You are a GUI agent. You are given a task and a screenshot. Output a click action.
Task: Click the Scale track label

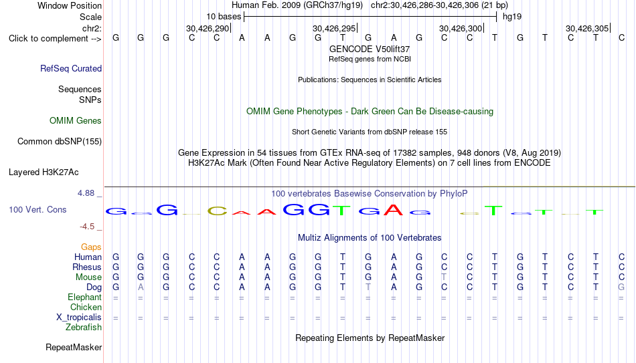pyautogui.click(x=91, y=17)
